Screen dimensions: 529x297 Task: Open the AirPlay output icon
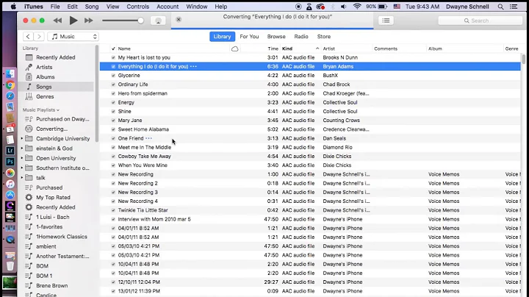coord(158,21)
